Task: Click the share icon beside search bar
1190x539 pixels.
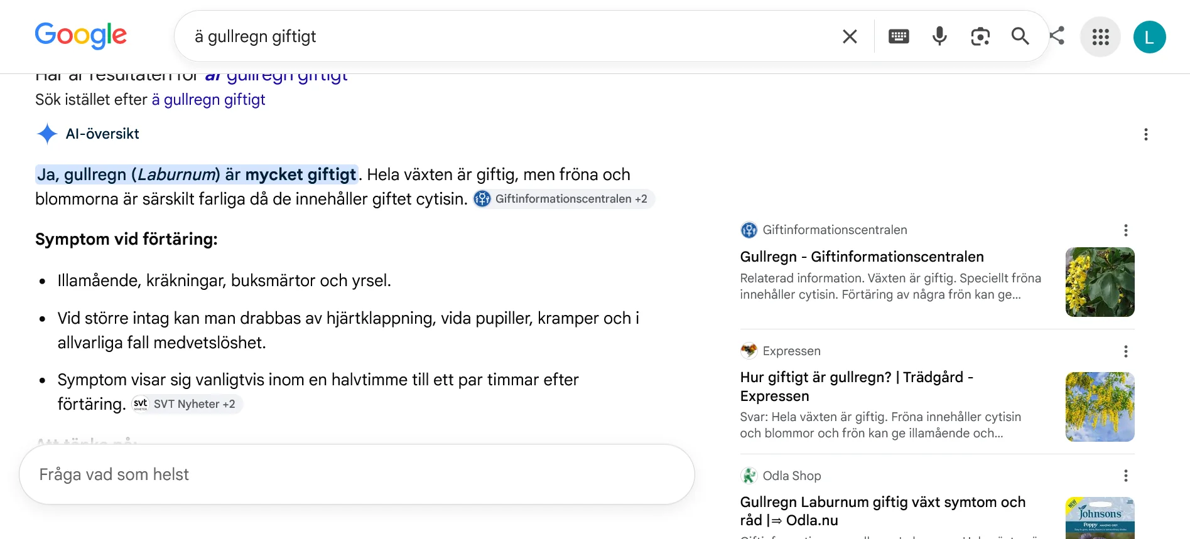Action: coord(1057,36)
